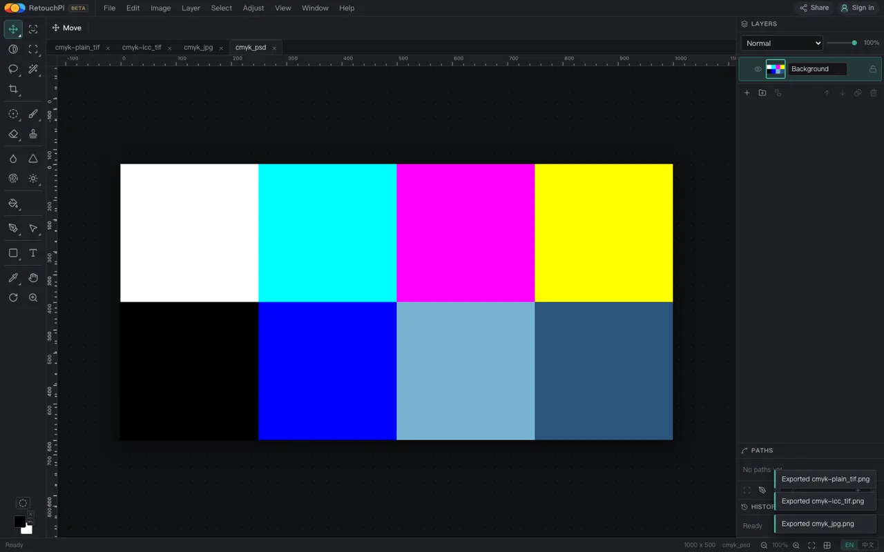Open the Adjust menu
This screenshot has height=552, width=884.
[253, 8]
